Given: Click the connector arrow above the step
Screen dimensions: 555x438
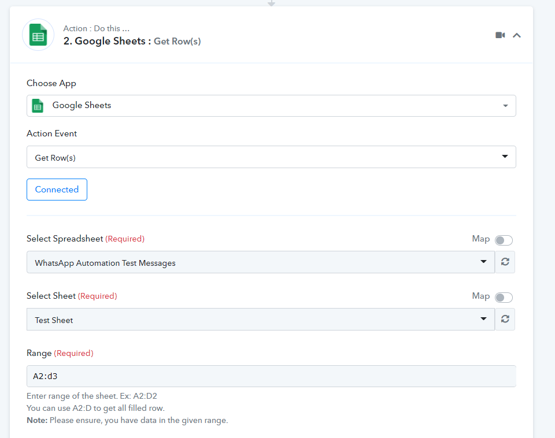Looking at the screenshot, I should coord(271,3).
